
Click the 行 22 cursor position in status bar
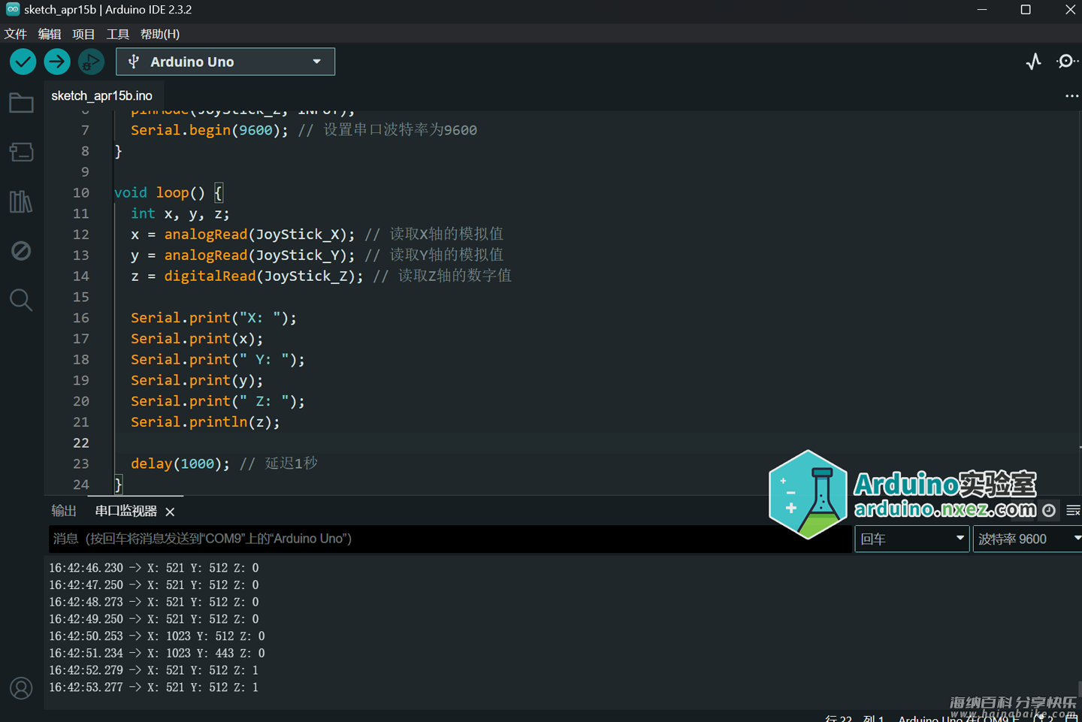pyautogui.click(x=854, y=717)
